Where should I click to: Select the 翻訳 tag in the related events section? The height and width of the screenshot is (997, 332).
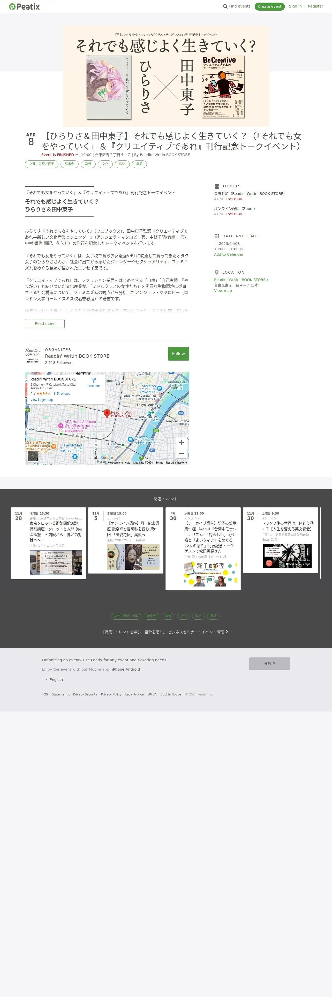[x=213, y=616]
